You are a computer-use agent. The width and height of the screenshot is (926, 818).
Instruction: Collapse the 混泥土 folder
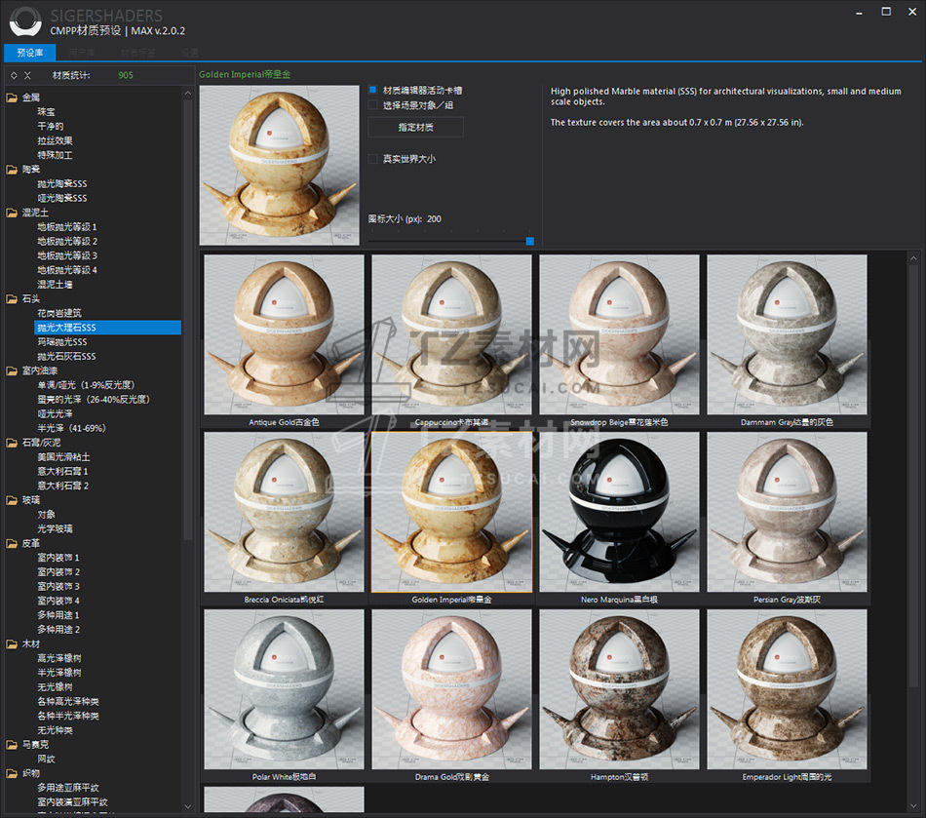[12, 213]
